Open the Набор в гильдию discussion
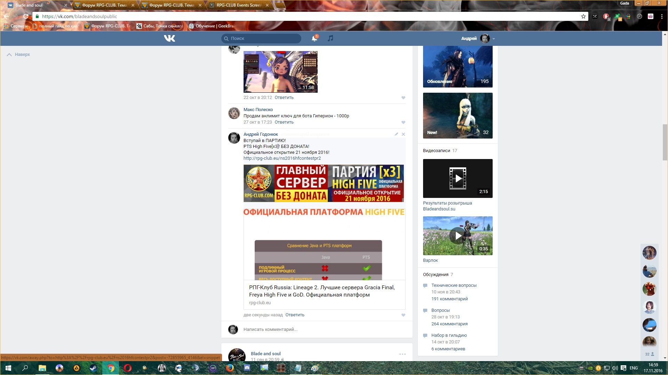This screenshot has width=668, height=375. (x=449, y=335)
